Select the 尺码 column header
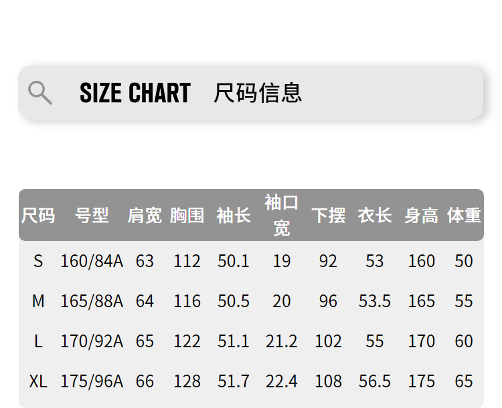Image resolution: width=502 pixels, height=408 pixels. (38, 216)
